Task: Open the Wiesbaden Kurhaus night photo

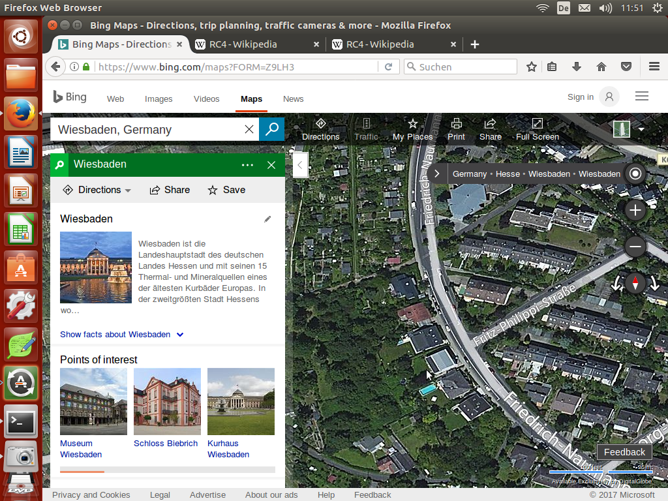Action: coord(96,267)
